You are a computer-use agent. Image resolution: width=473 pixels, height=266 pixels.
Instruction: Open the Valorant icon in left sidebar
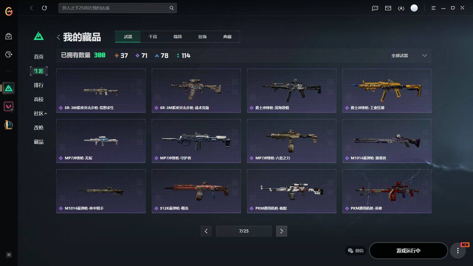point(9,106)
